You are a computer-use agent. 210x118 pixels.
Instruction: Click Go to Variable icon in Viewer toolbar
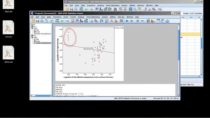click(81, 21)
